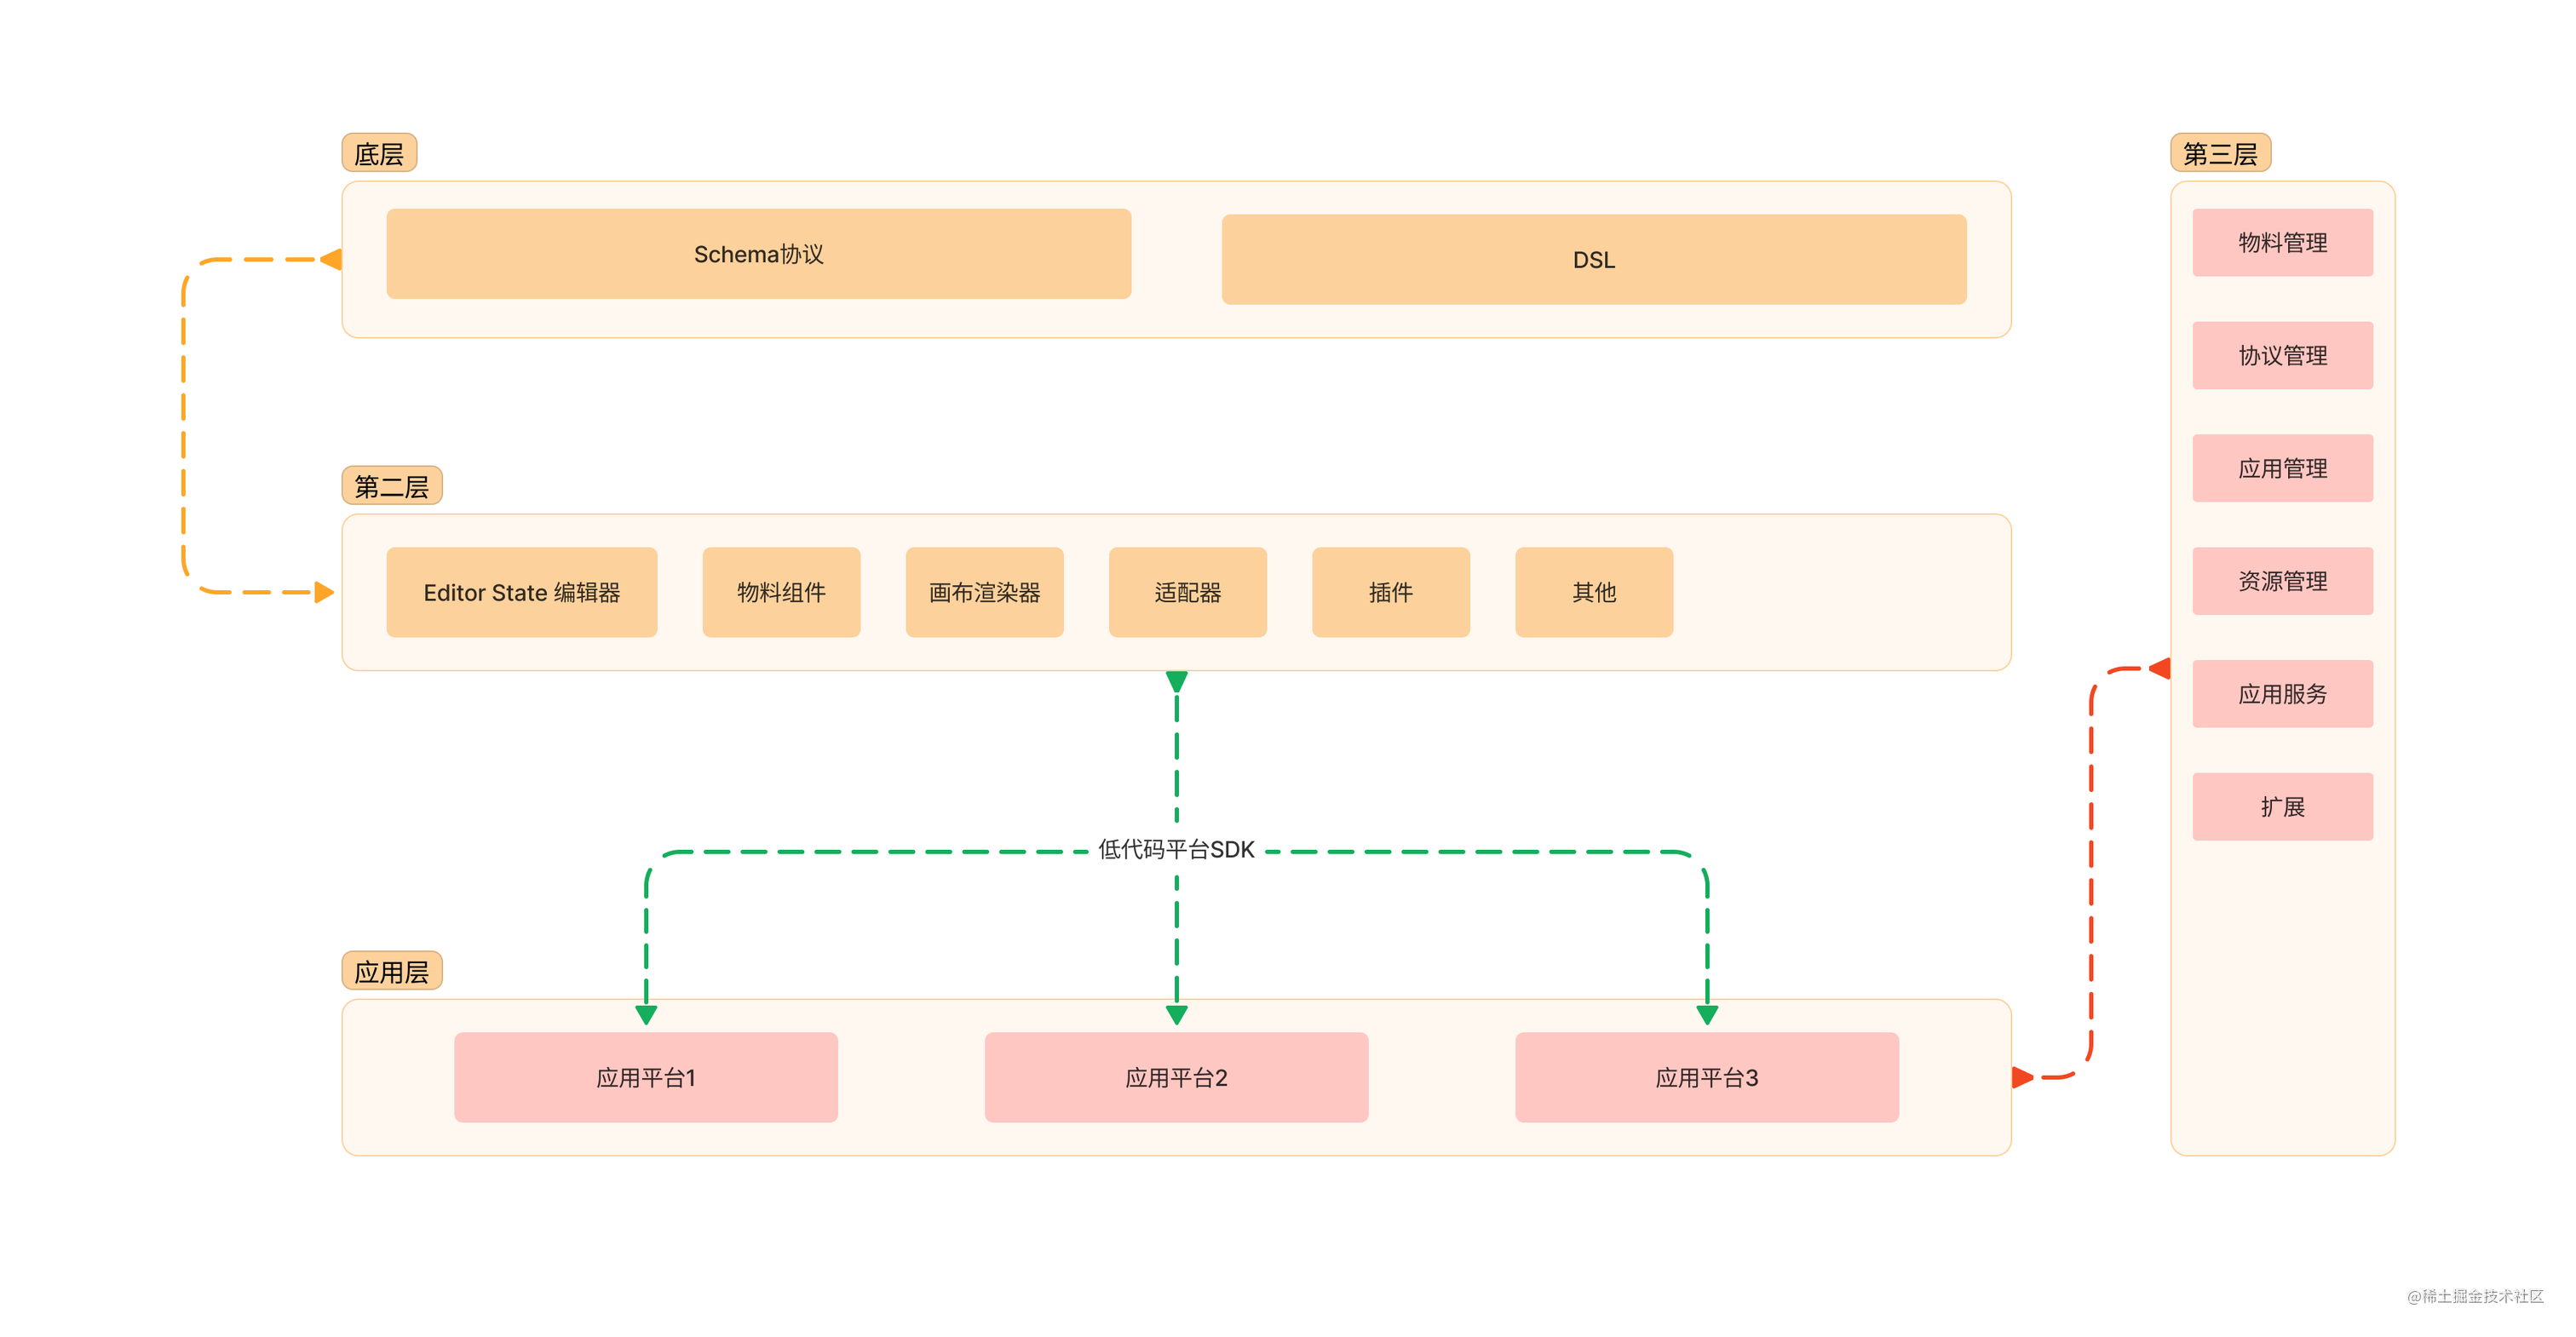Click the 协议管理 item
The image size is (2576, 1337).
coord(2282,355)
